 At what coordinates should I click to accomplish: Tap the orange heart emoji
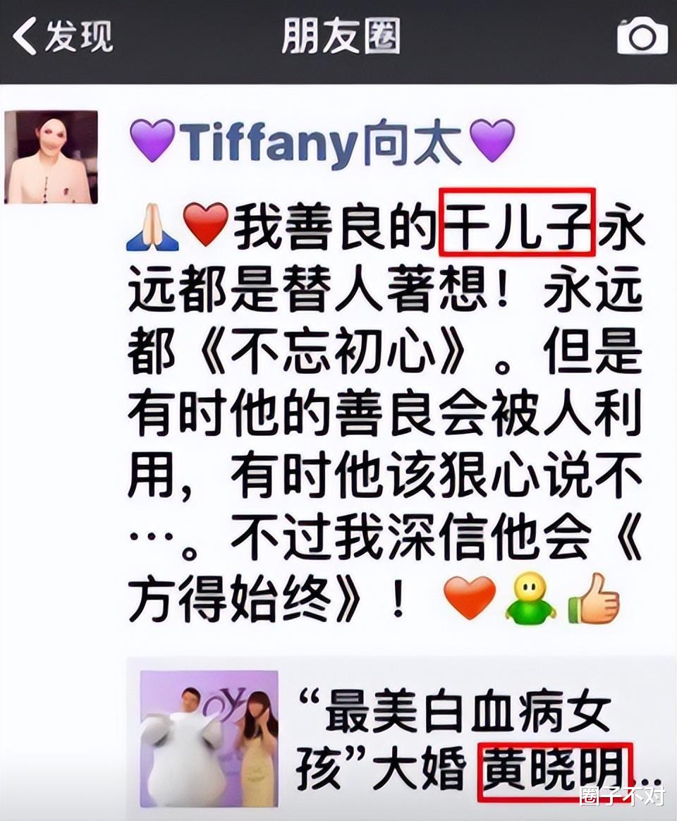(470, 597)
